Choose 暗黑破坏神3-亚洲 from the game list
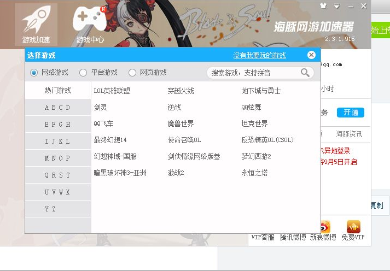The image size is (390, 271). coord(120,173)
